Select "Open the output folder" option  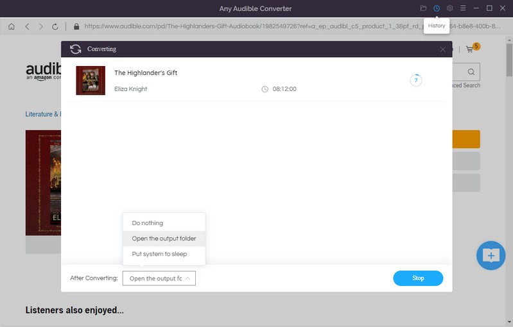pyautogui.click(x=164, y=239)
